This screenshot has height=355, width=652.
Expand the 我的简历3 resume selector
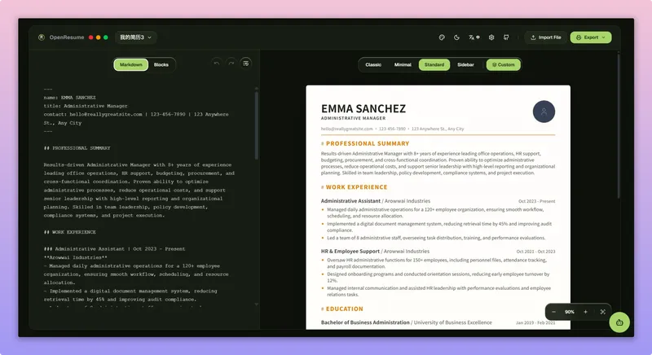click(135, 37)
